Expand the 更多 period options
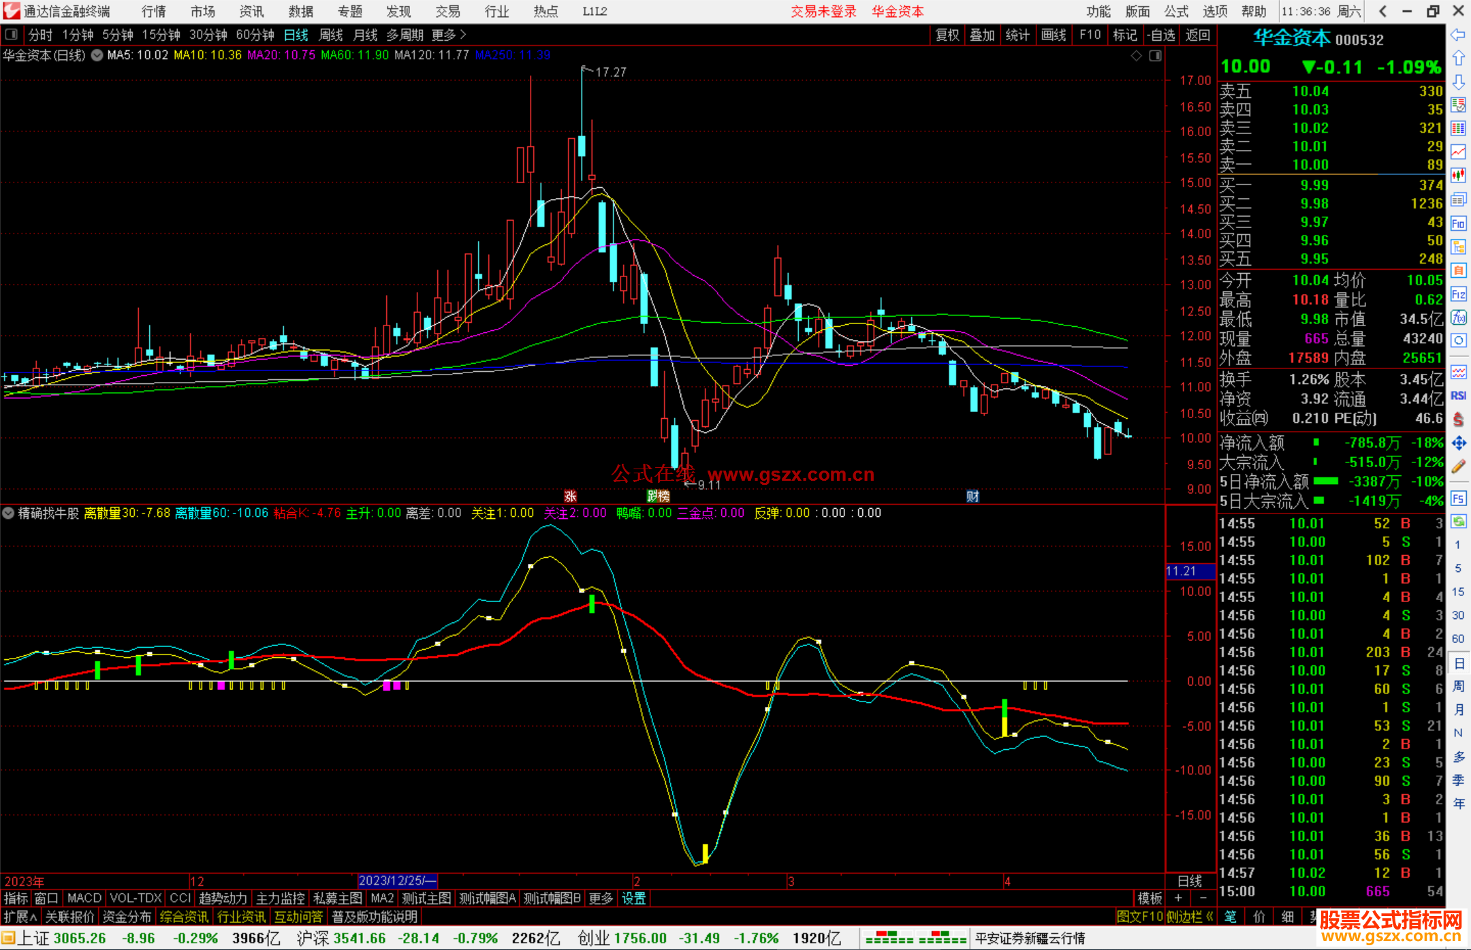 coord(449,34)
